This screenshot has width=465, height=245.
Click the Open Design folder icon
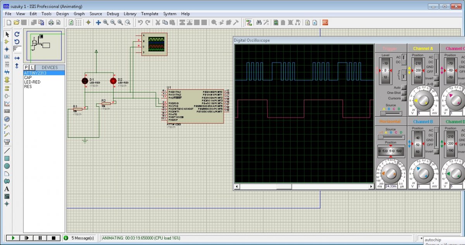click(x=17, y=22)
